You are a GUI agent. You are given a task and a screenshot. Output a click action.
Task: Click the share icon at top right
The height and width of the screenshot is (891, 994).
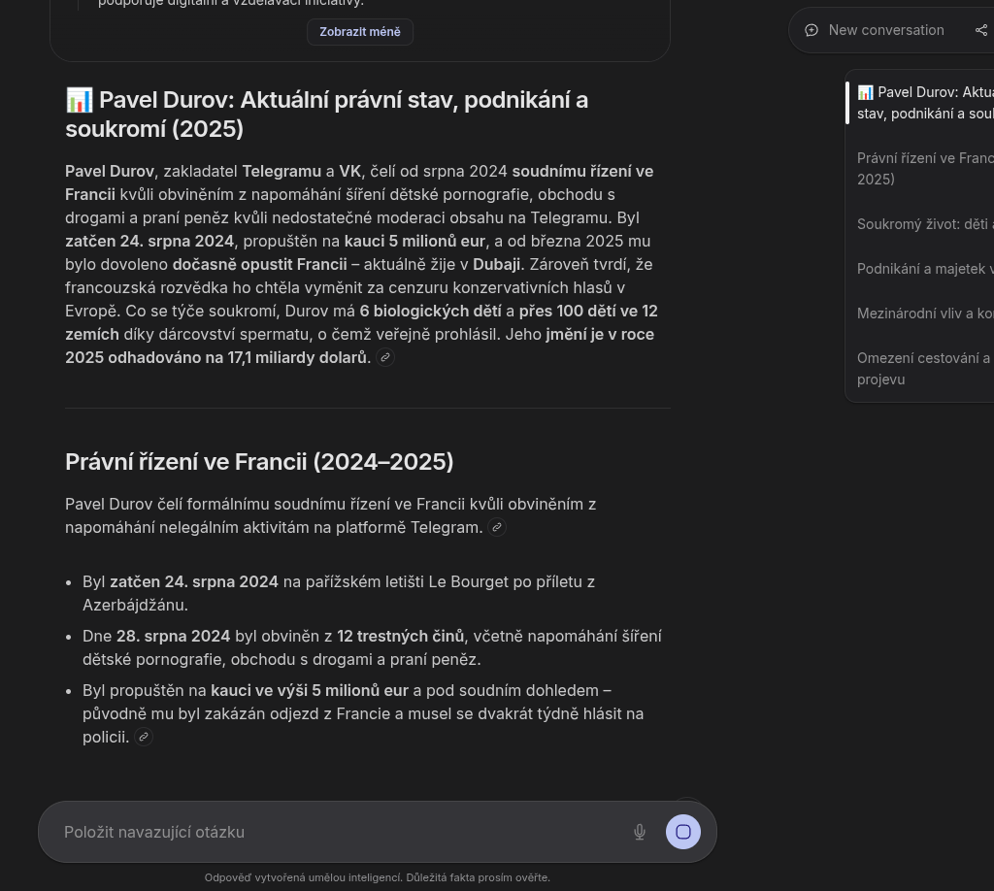[x=980, y=30]
